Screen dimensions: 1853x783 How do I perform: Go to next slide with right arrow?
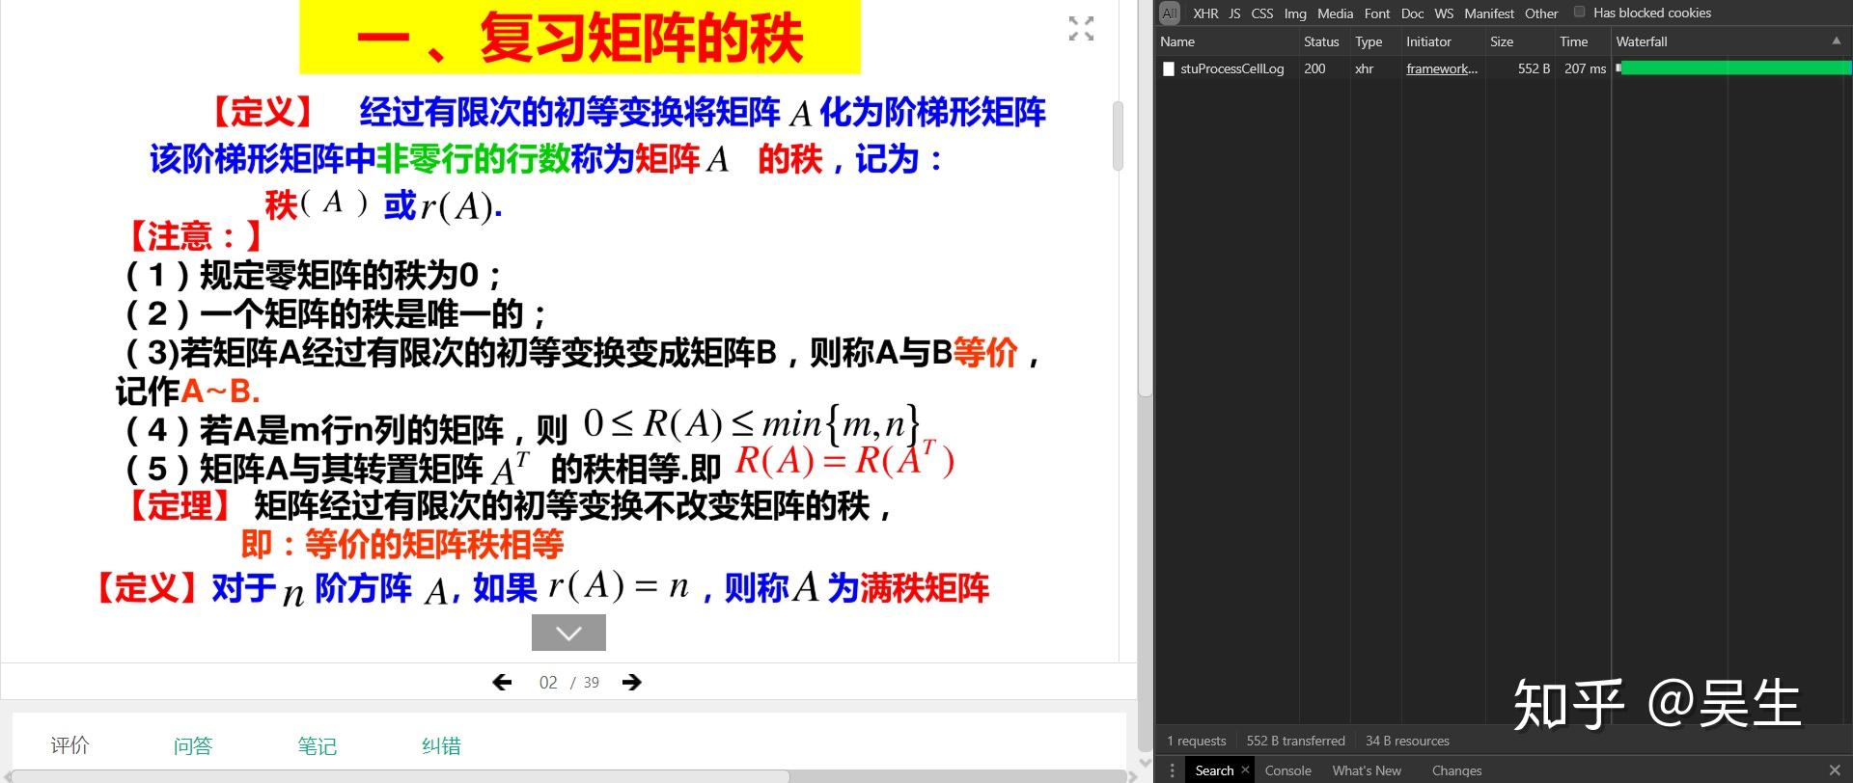[x=632, y=682]
